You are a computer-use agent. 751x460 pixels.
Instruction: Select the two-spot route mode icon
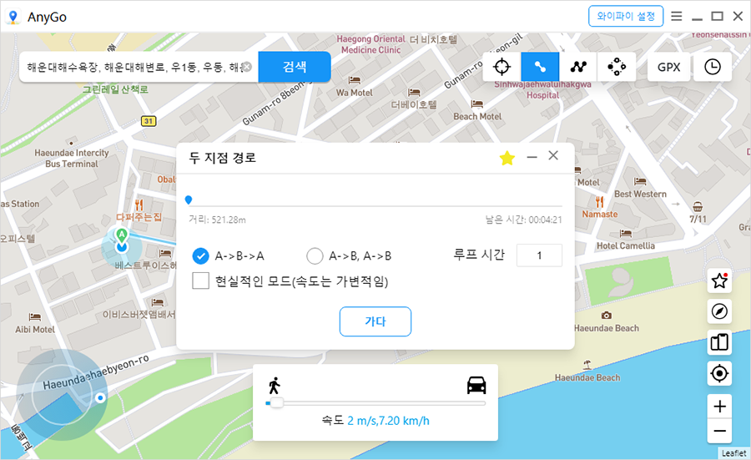[540, 67]
